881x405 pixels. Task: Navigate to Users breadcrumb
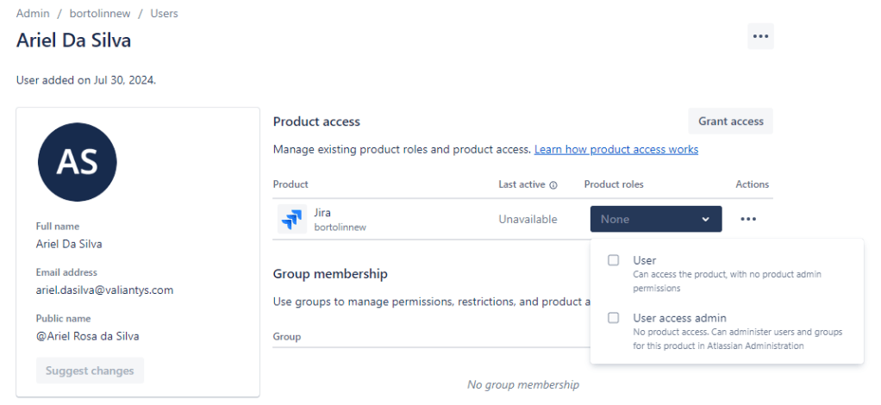(164, 14)
